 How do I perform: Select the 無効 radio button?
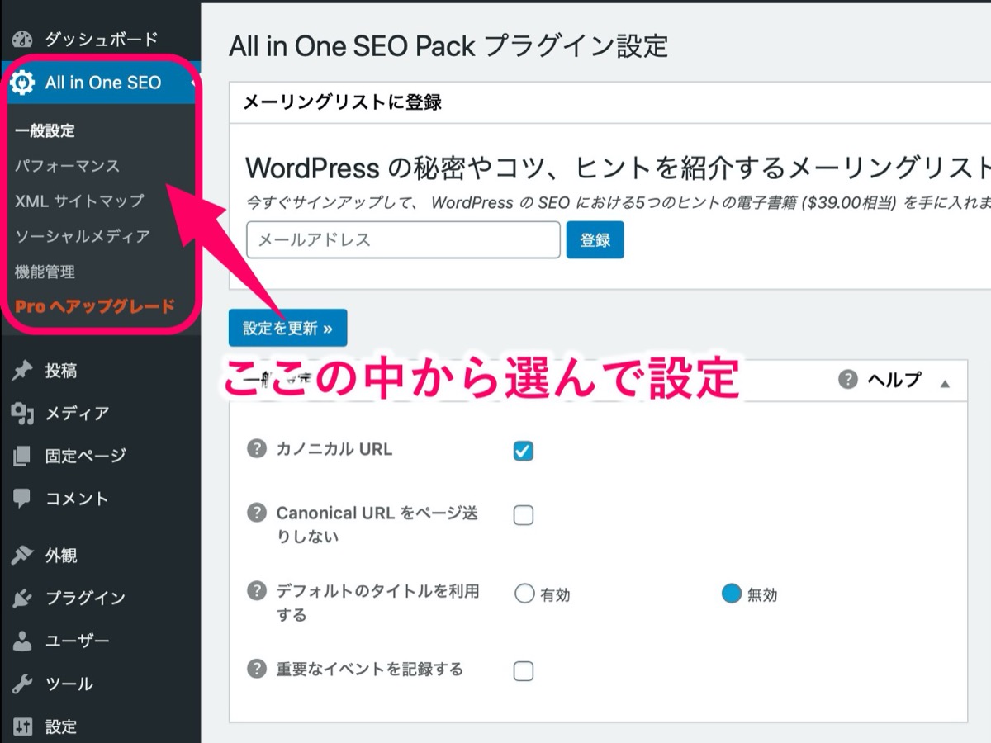(x=732, y=594)
